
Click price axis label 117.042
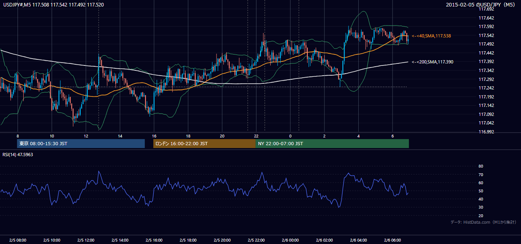[x=486, y=123]
